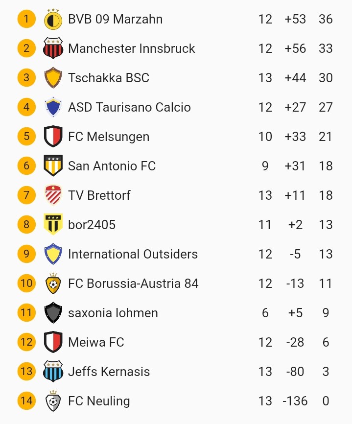Click the FC Neuling football crest
Screen dimensions: 352x424
tap(53, 401)
